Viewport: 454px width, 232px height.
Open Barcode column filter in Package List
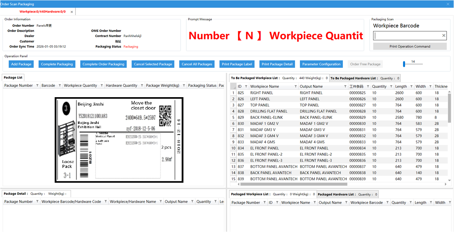(60, 86)
